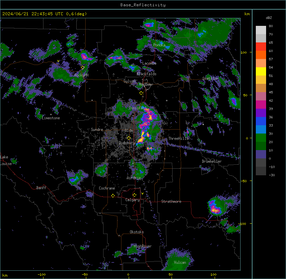Pick the peach 54-57 dBZ legend swatch
The width and height of the screenshot is (286, 279).
coord(261,63)
